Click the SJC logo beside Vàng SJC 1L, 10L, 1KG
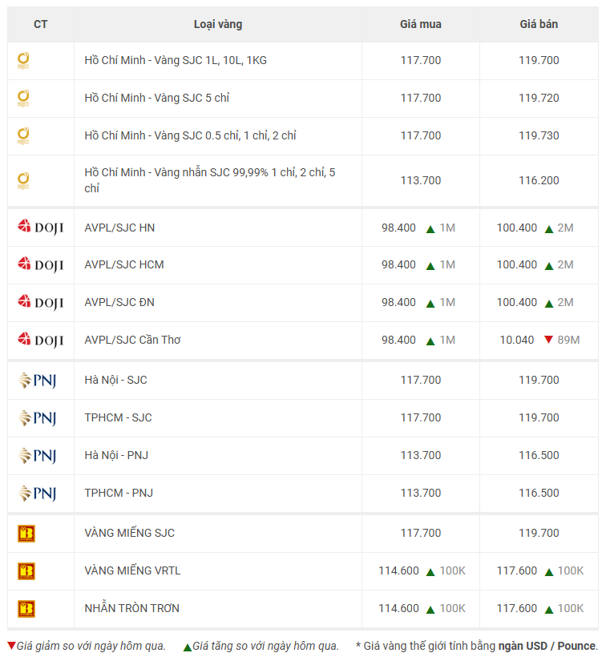 [23, 61]
